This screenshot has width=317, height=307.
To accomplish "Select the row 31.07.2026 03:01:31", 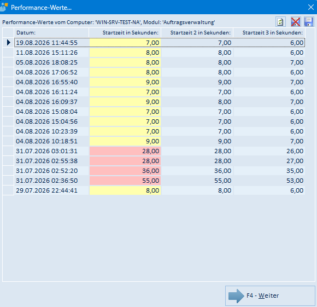I will [x=160, y=151].
